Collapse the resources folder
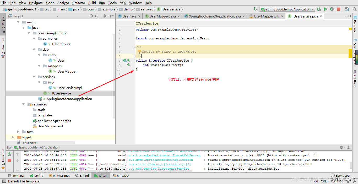 coord(24,104)
